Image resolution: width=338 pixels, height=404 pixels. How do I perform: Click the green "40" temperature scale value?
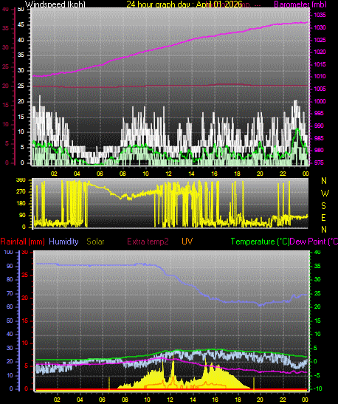(317, 253)
